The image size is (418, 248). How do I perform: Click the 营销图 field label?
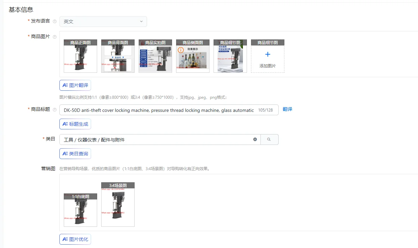coord(48,168)
